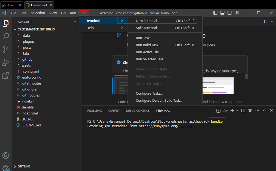Open the Manage gear icon
Screen dimensions: 276x171
pos(6,168)
